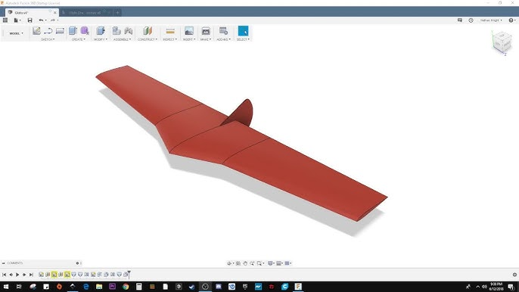The height and width of the screenshot is (292, 519).
Task: Open the Viewports layout dropdown
Action: 288,263
